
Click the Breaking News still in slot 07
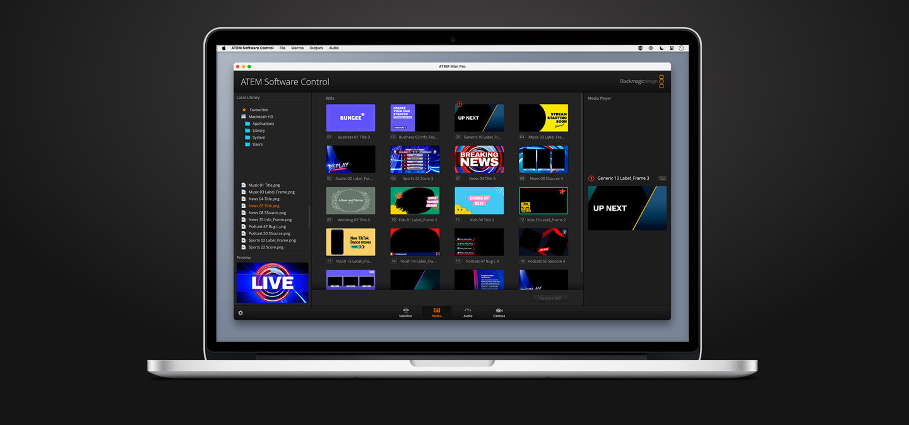tap(478, 159)
